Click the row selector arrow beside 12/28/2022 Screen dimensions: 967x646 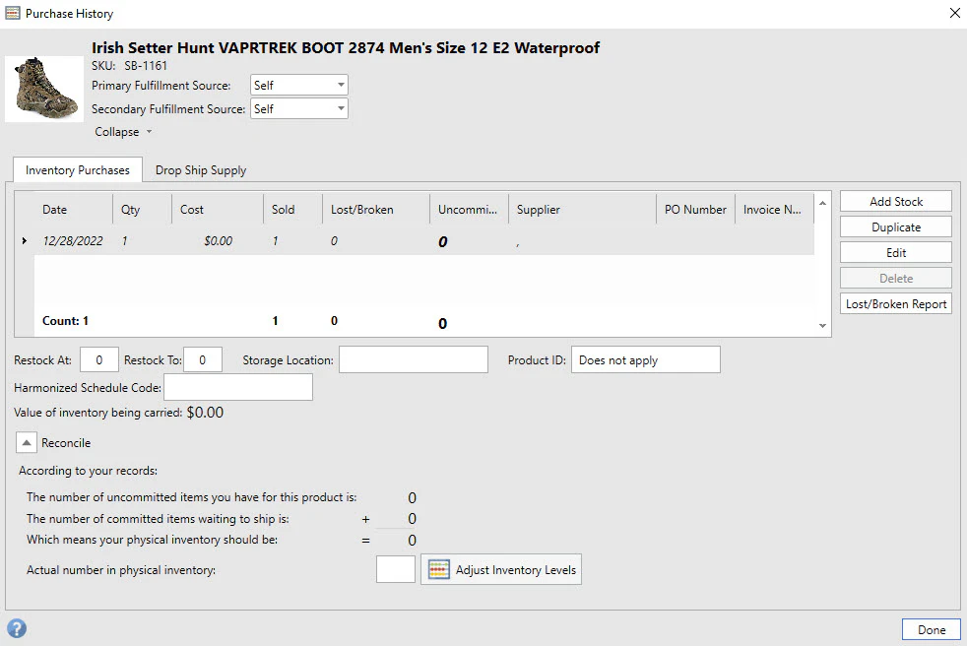[x=25, y=240]
